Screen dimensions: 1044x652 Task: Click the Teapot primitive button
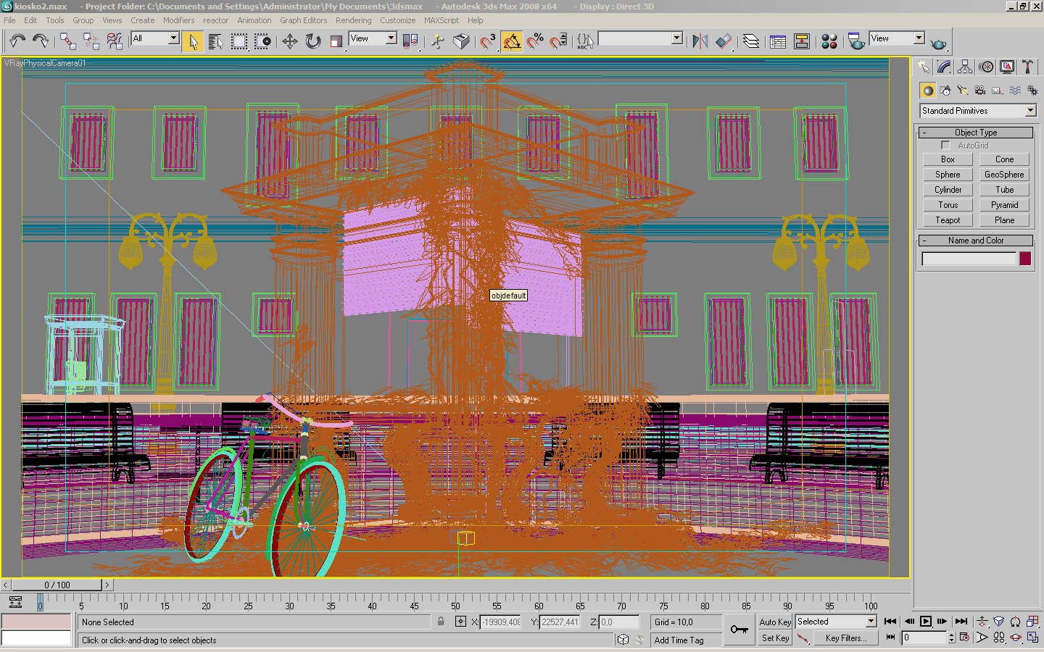(948, 220)
